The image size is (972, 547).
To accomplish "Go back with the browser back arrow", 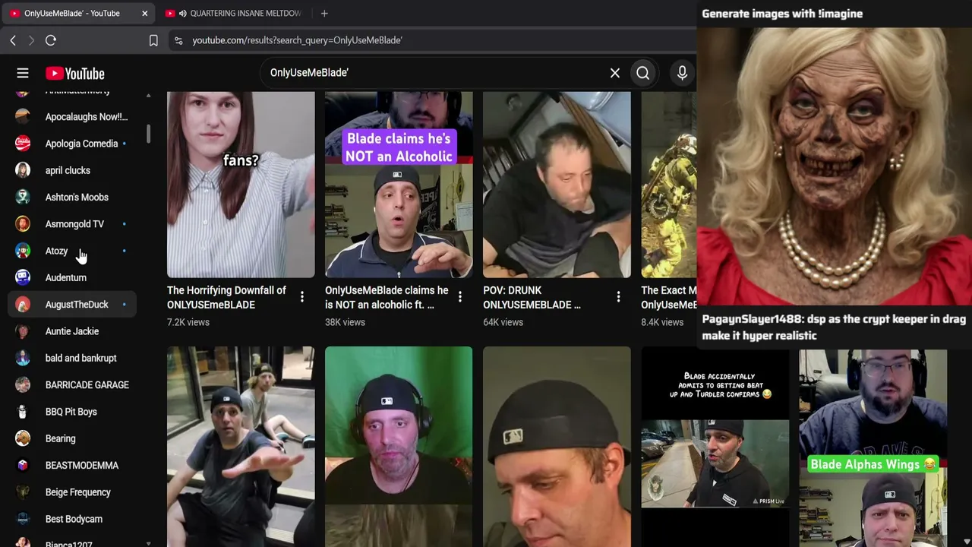I will tap(13, 40).
